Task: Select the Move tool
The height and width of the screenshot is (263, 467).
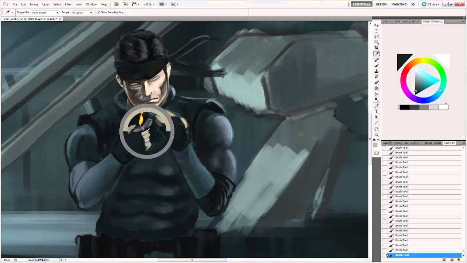Action: pos(377,25)
